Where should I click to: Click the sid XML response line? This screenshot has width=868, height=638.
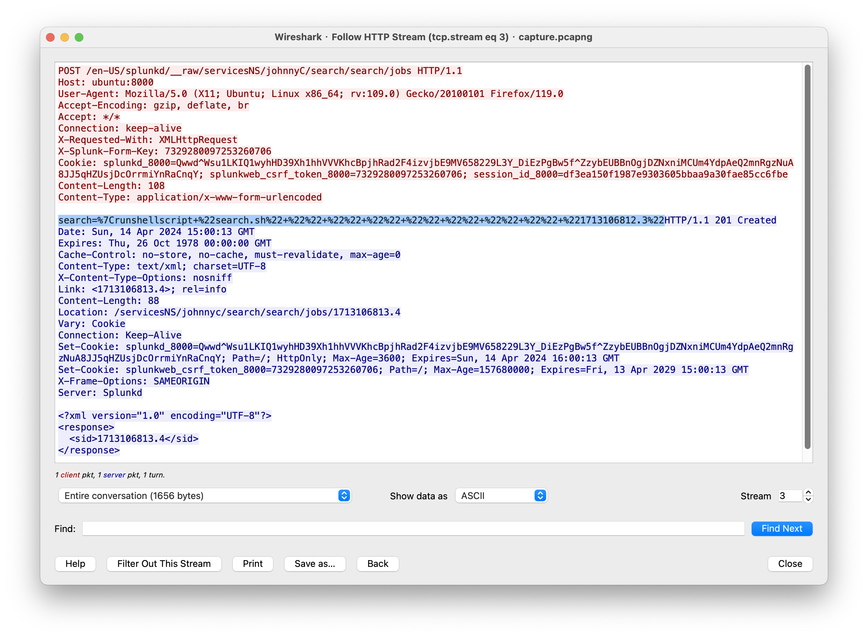click(x=134, y=439)
